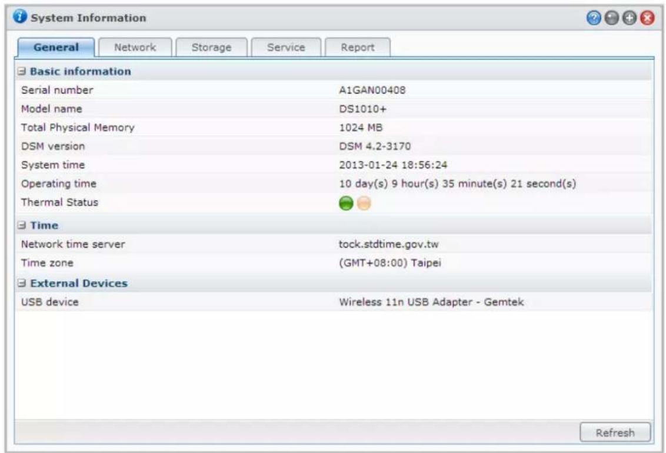
Task: Click the 1024 MB memory value
Action: [361, 127]
